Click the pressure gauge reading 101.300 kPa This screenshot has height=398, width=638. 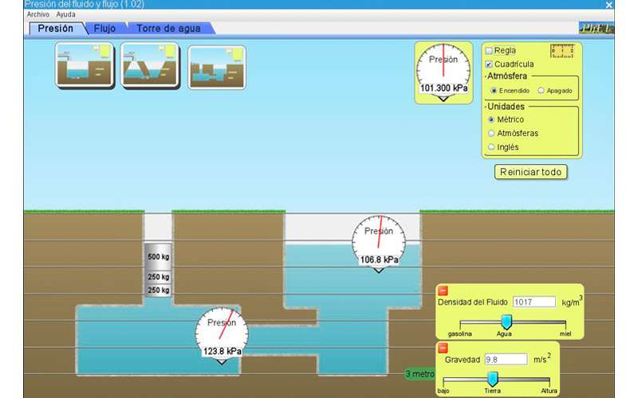tap(443, 72)
